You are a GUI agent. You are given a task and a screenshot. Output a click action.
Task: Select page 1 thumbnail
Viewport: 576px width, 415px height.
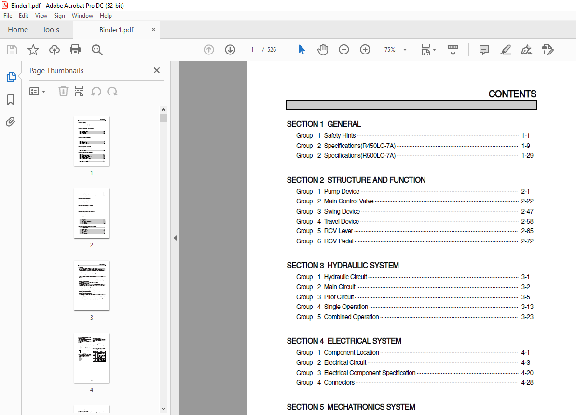coord(92,141)
